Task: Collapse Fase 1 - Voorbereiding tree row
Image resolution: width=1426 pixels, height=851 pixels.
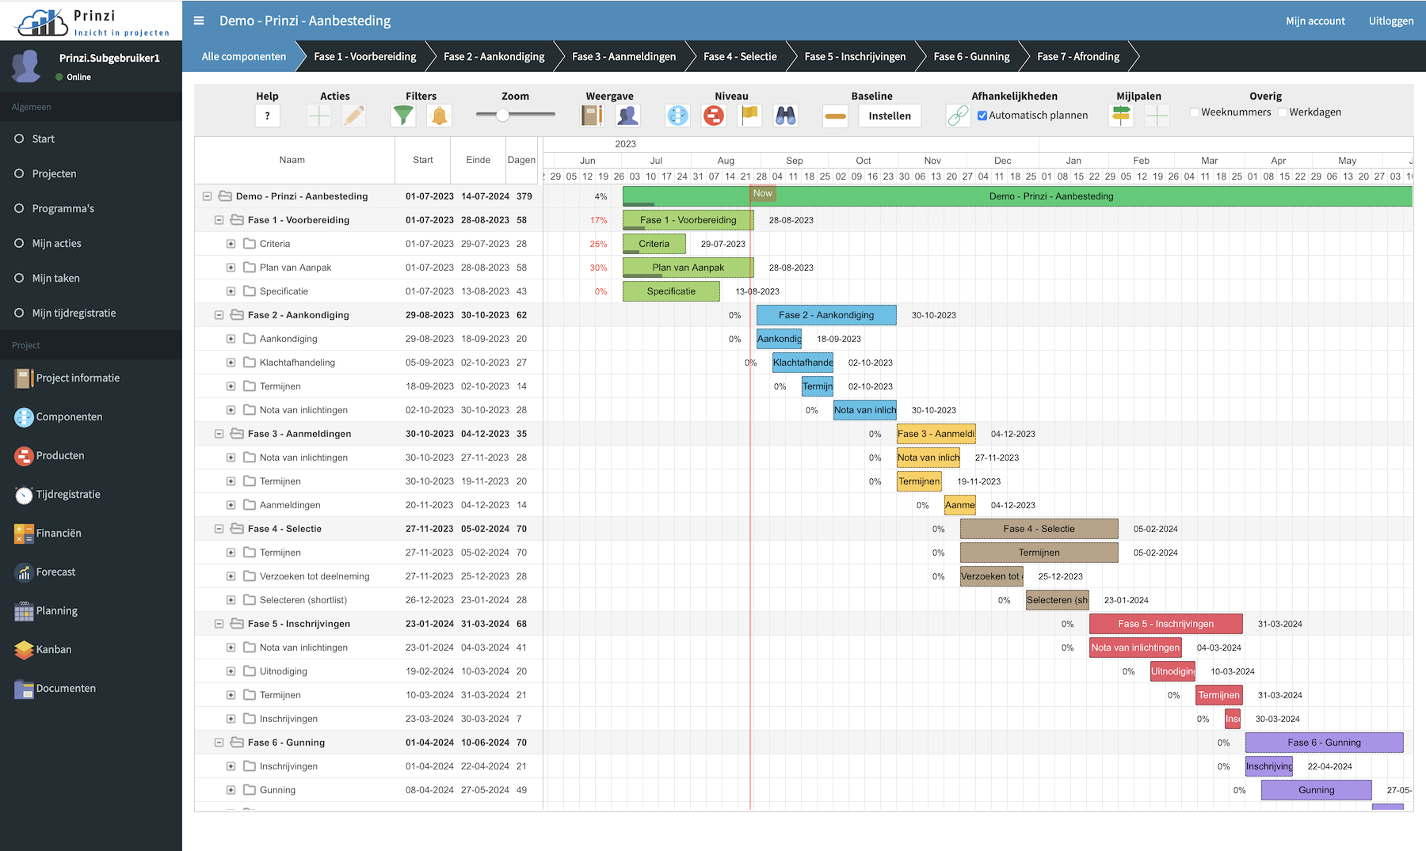Action: [219, 220]
